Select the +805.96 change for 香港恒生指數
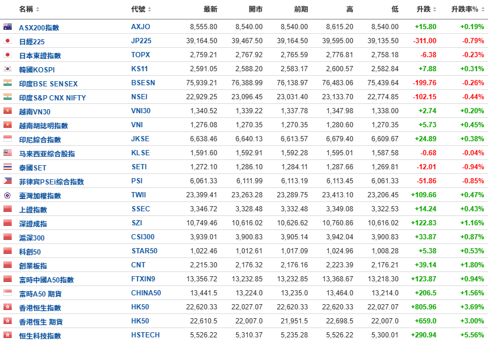This screenshot has width=488, height=345. [x=424, y=307]
